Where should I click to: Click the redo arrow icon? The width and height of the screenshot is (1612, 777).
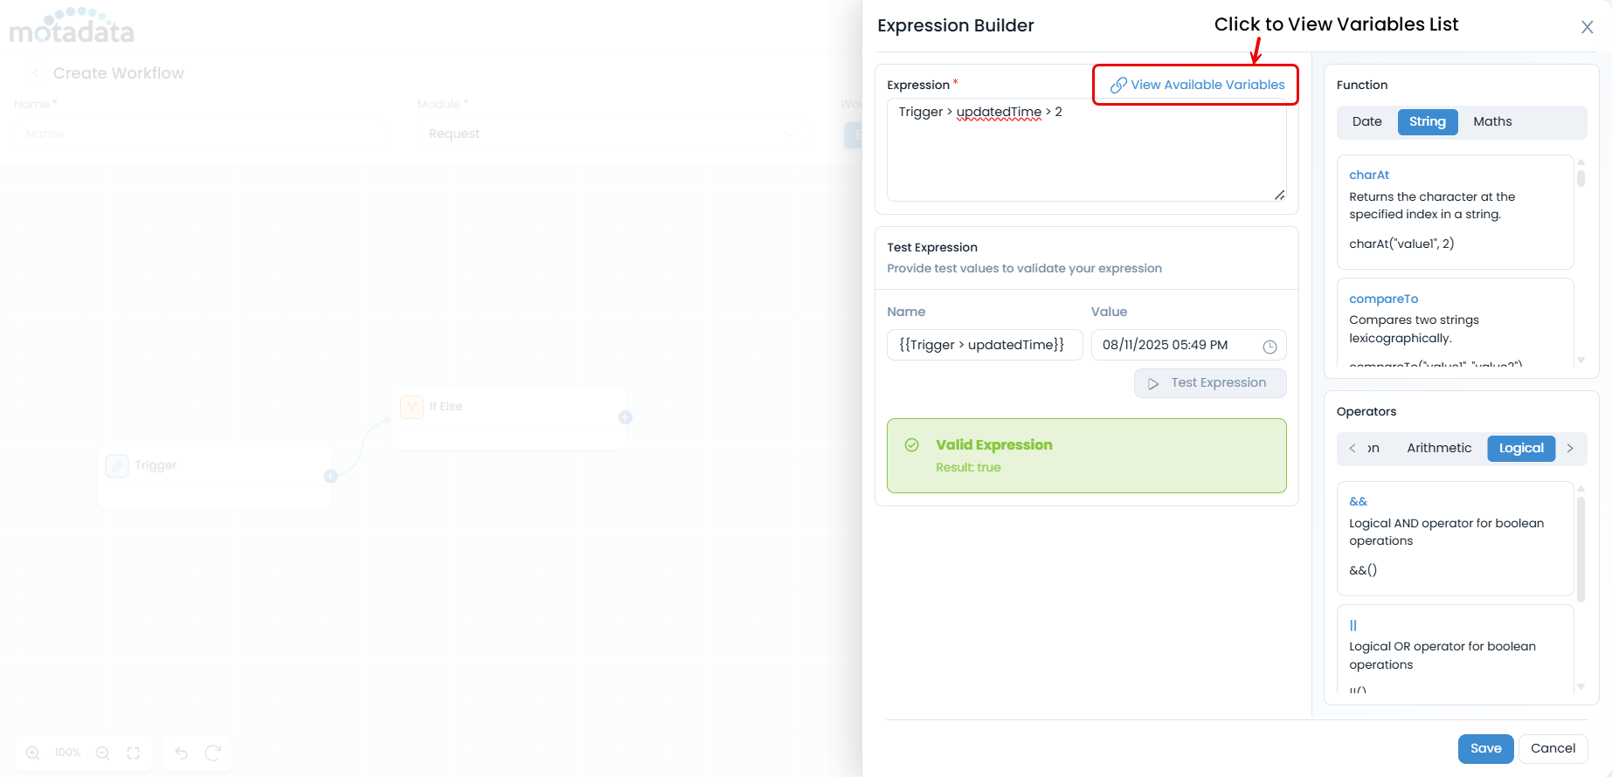(x=212, y=753)
